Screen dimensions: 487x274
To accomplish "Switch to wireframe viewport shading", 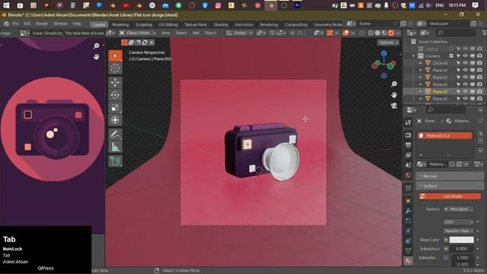I will pyautogui.click(x=371, y=33).
